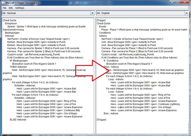The width and height of the screenshot is (191, 136).
Task: Click 'Held - Learn skill ... Orb of Magic' line
Action: click(47, 114)
